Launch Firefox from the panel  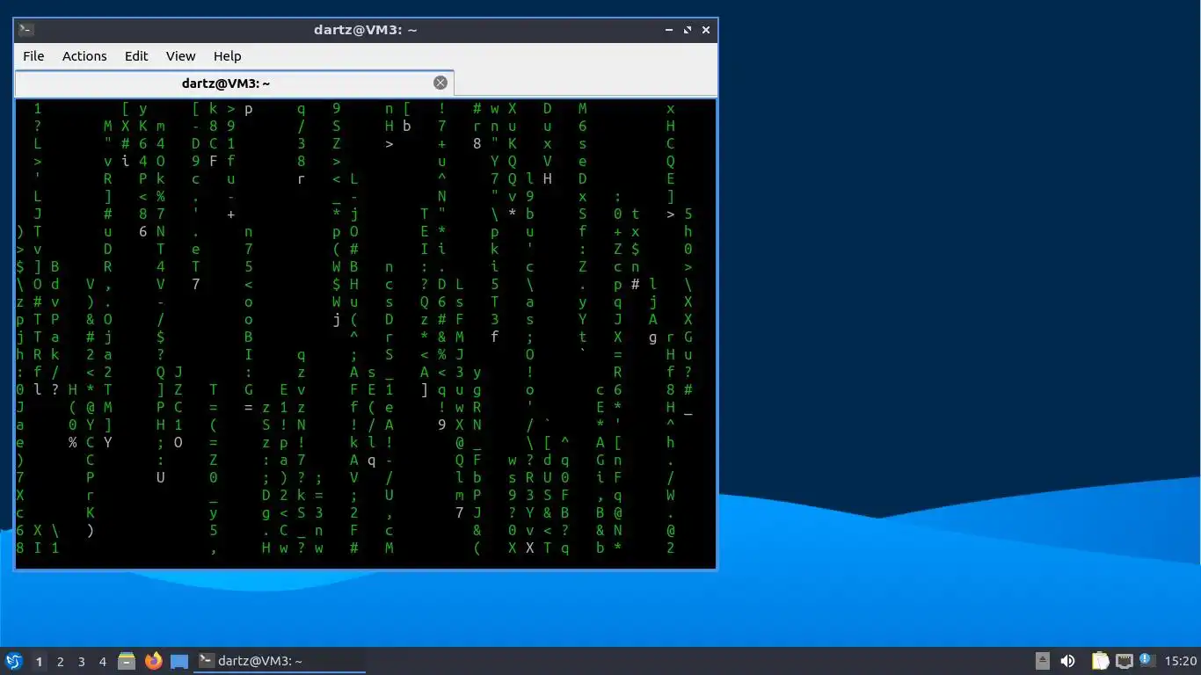[x=153, y=661]
